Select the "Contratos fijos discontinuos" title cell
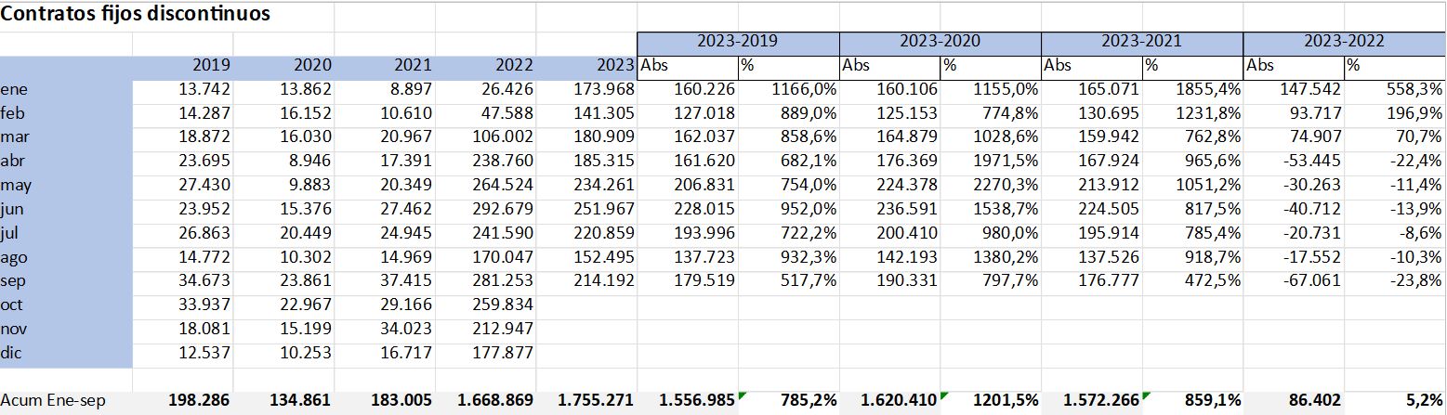1447x415 pixels. (x=138, y=16)
